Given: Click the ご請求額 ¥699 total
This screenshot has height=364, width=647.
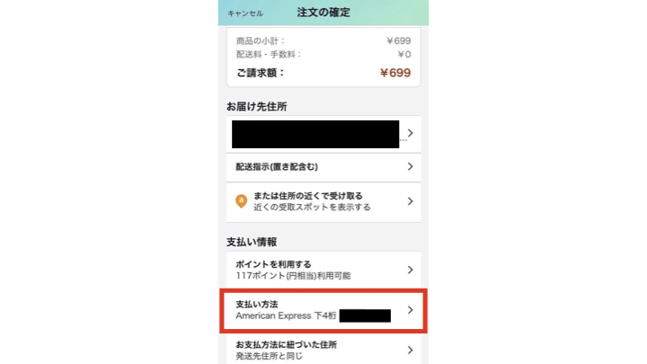Looking at the screenshot, I should [323, 73].
